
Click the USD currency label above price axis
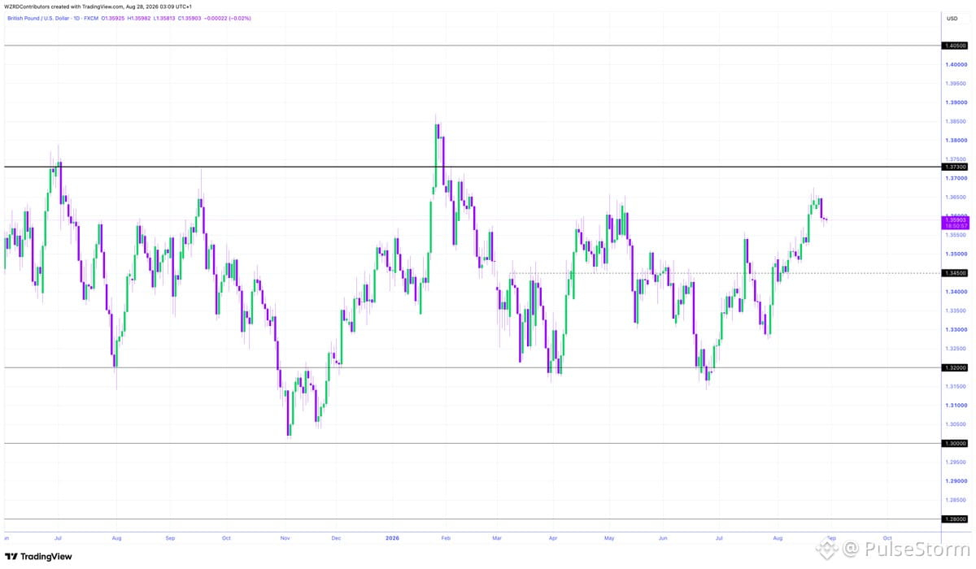point(952,17)
